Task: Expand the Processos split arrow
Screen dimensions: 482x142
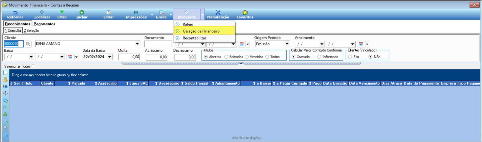Action: tap(202, 14)
